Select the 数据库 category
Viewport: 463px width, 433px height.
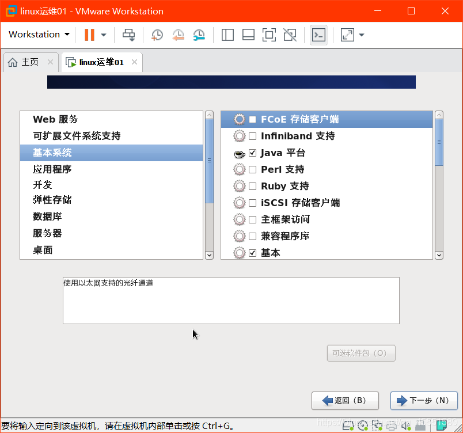[x=112, y=216]
